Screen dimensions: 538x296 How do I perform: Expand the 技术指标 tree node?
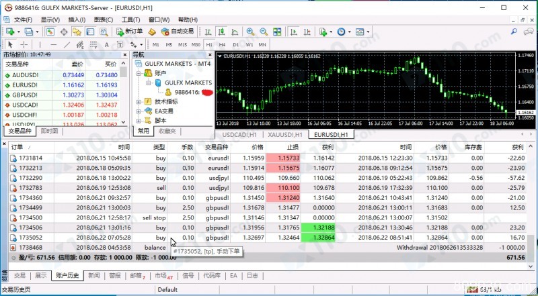tap(139, 102)
